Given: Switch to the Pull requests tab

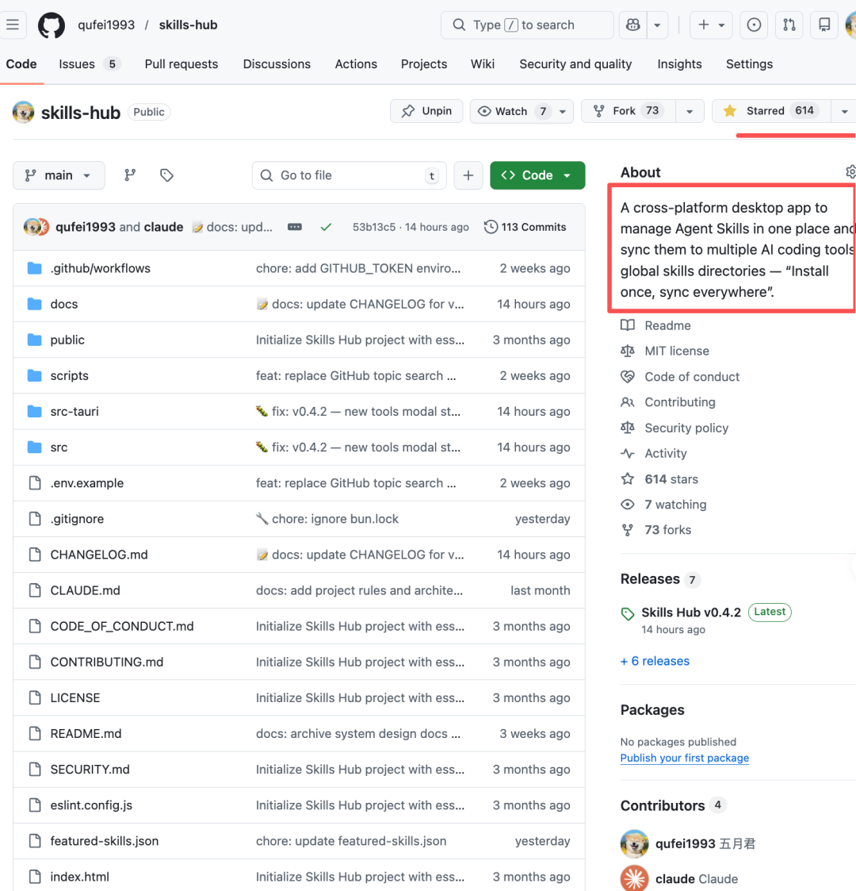Looking at the screenshot, I should (x=181, y=64).
